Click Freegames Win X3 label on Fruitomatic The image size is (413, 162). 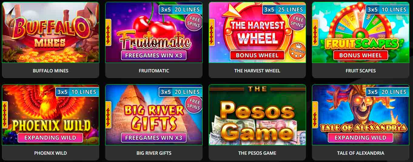tap(154, 55)
